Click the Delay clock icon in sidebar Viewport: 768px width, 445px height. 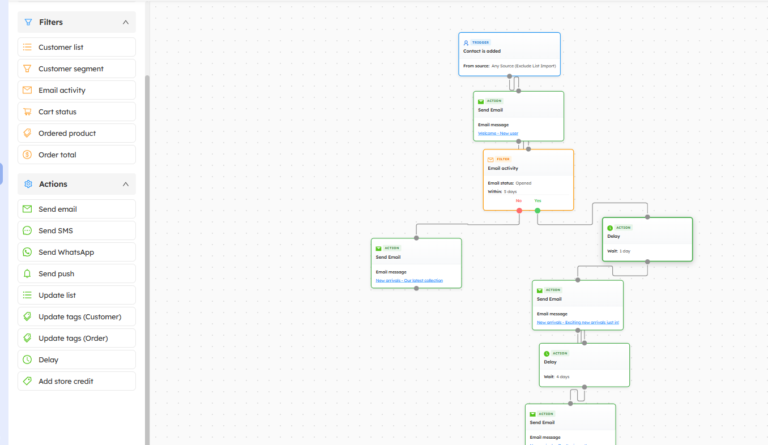click(27, 360)
